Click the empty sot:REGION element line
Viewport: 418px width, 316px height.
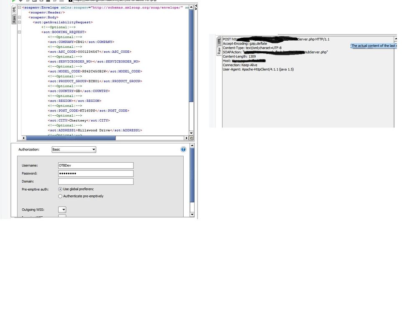pos(74,101)
